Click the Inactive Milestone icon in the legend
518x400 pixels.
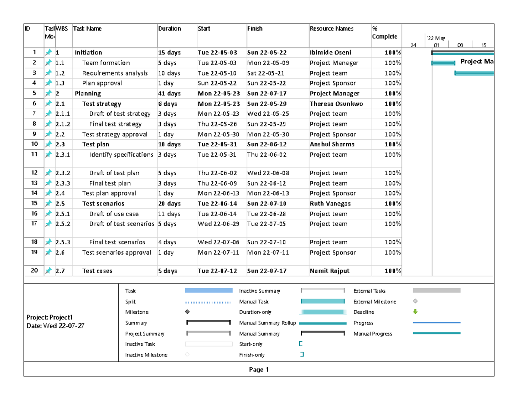187,355
